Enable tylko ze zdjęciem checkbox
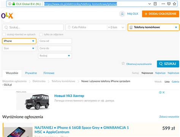Image resolution: width=180 pixels, height=137 pixels. pyautogui.click(x=41, y=35)
